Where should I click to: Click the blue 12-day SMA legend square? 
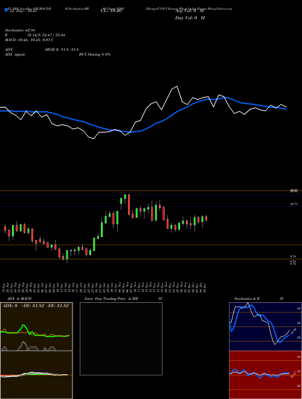click(6, 10)
